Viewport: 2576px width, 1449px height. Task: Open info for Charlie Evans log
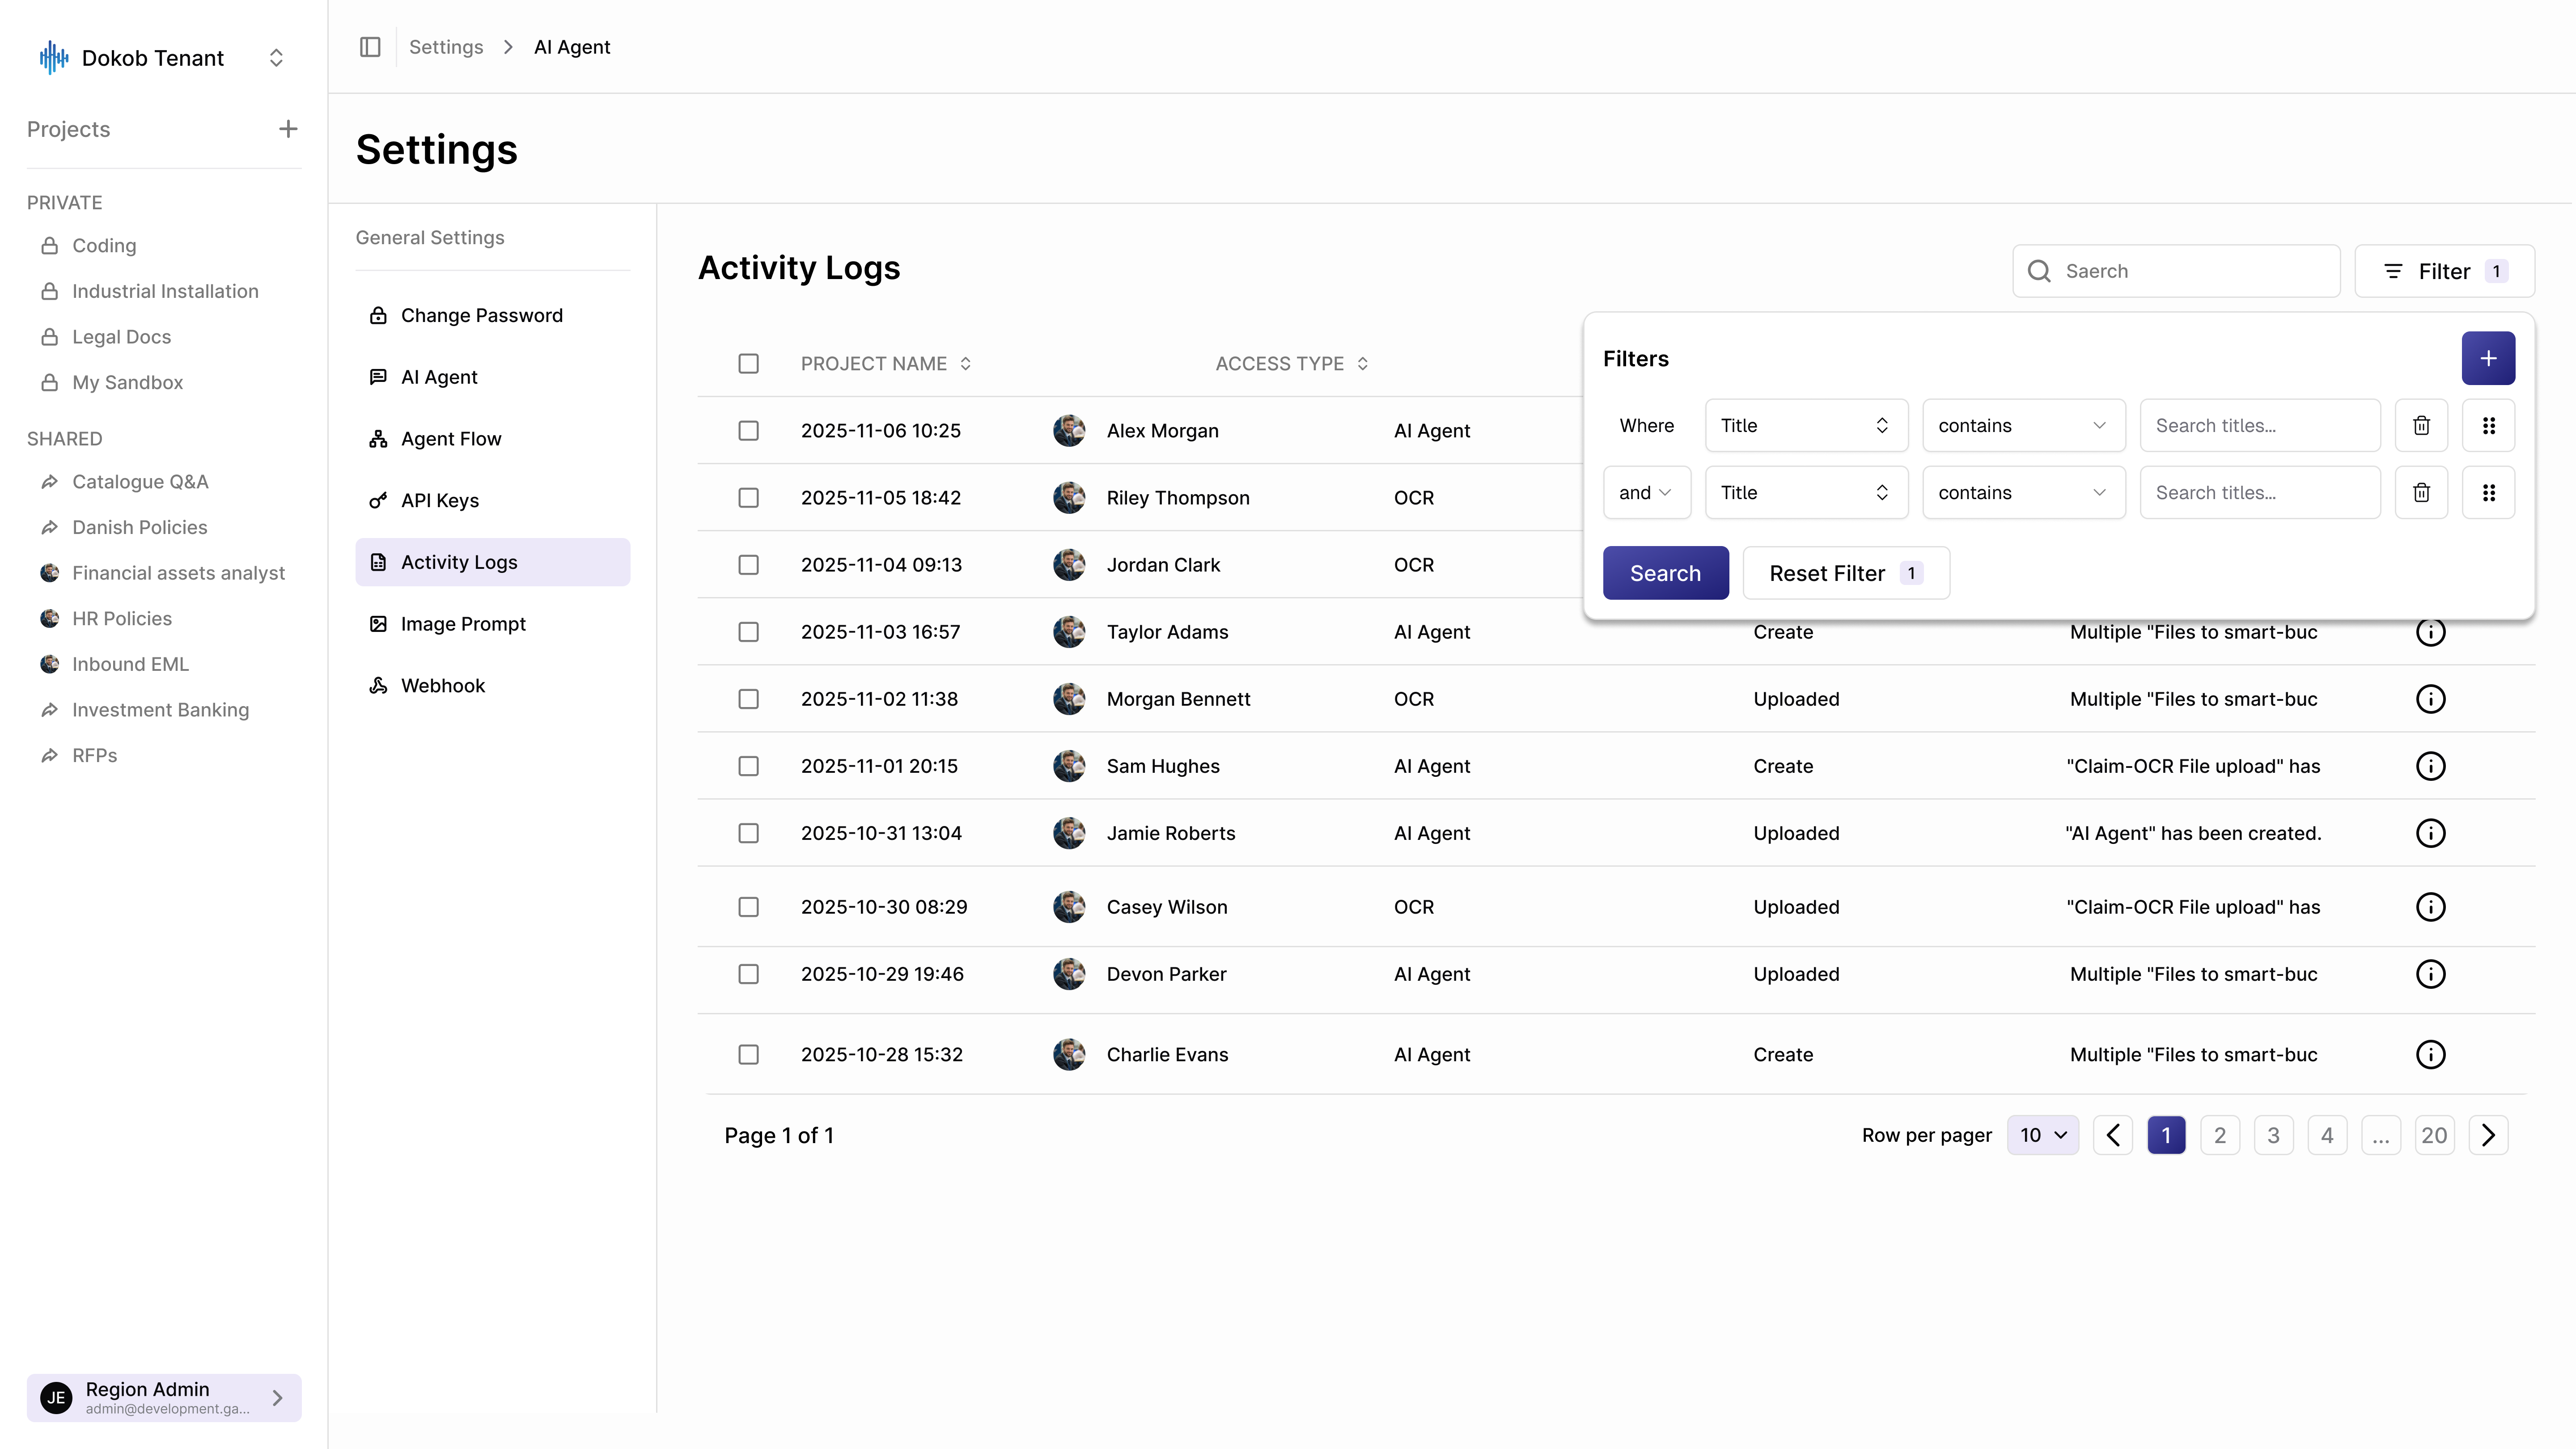2430,1054
